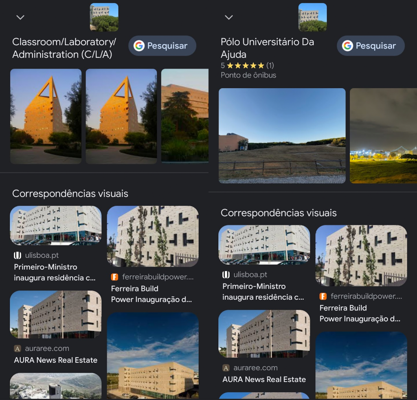Select the left source image thumbnail at top
This screenshot has height=400, width=417.
click(x=104, y=17)
